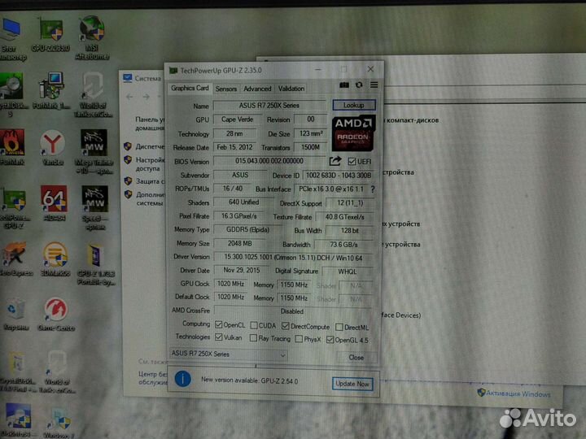
Task: Toggle the OpenCL checkbox
Action: pyautogui.click(x=219, y=324)
